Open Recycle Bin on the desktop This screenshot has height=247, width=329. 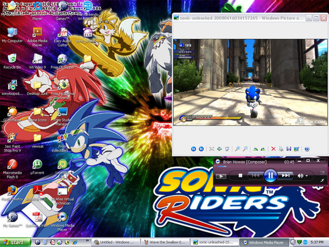click(x=12, y=61)
